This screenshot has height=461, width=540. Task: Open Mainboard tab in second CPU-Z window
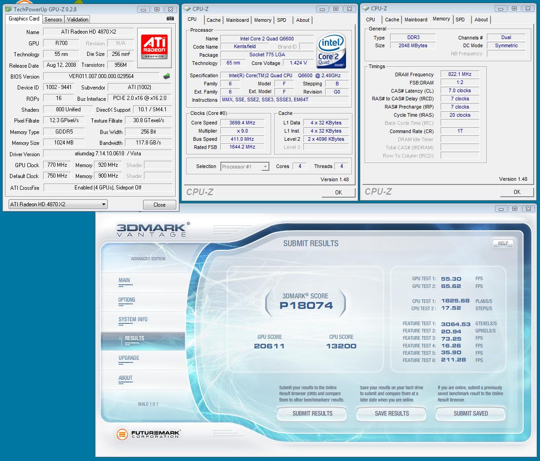[x=416, y=20]
